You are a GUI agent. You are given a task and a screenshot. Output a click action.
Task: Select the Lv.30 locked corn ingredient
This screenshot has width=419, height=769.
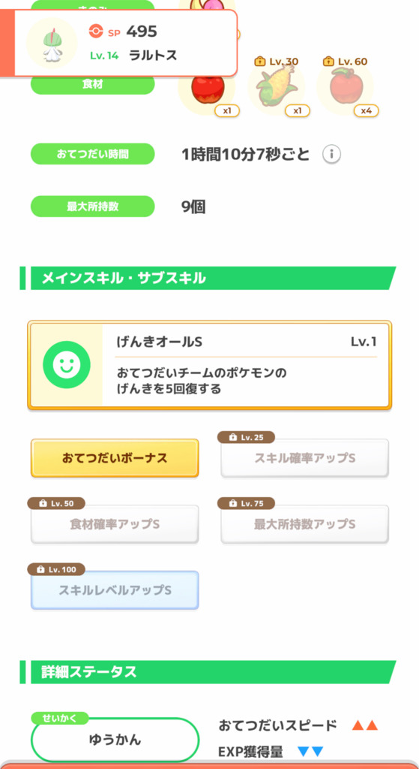277,87
